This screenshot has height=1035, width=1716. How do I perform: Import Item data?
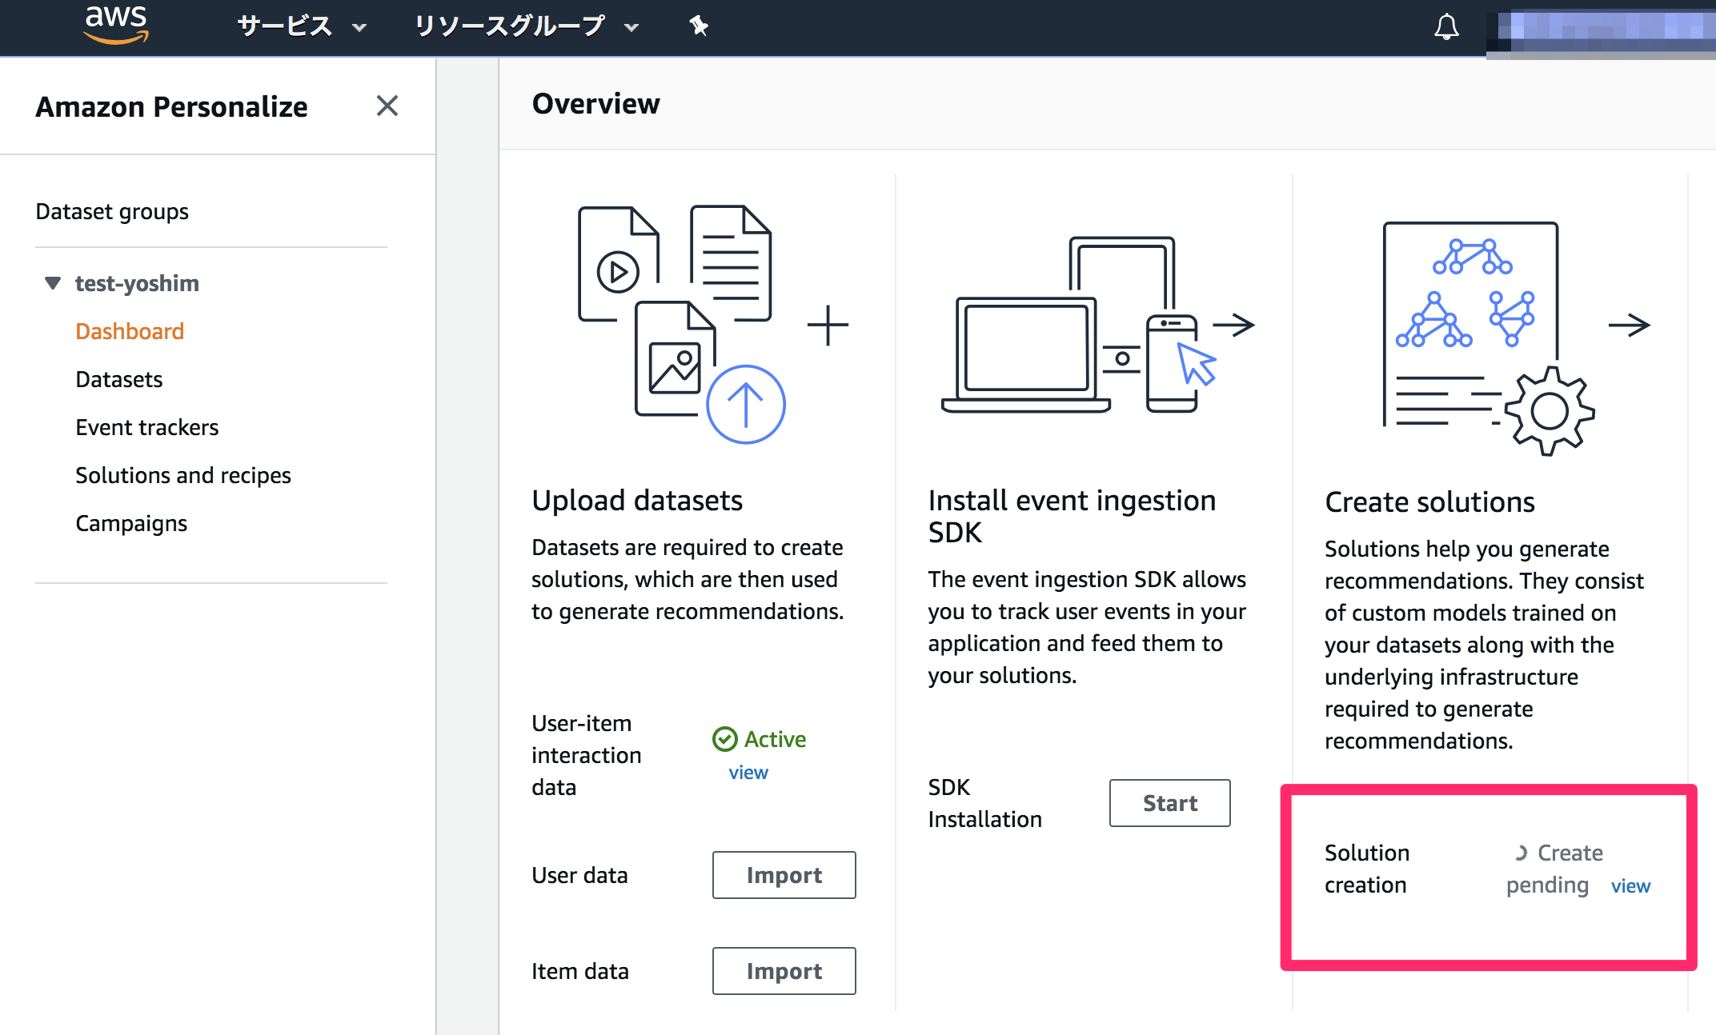coord(783,970)
